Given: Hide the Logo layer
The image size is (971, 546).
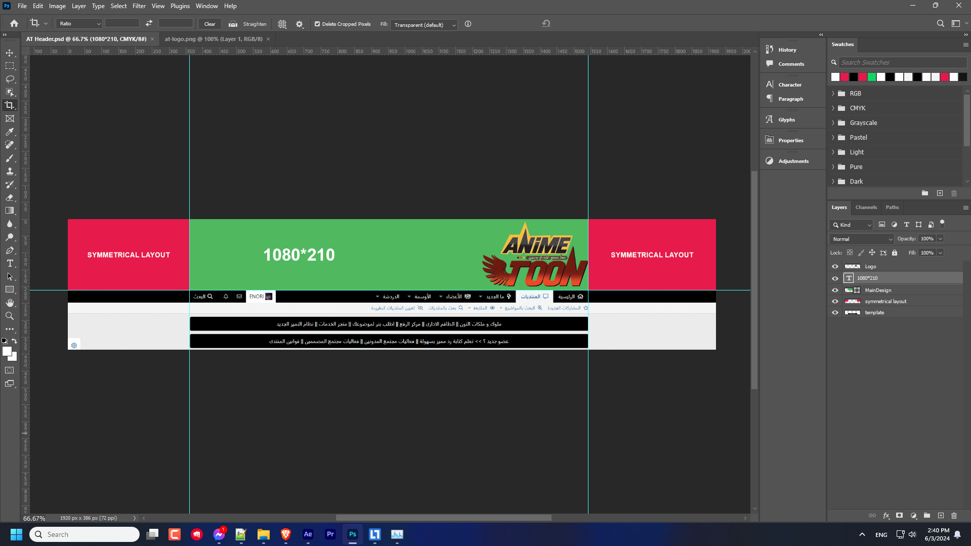Looking at the screenshot, I should pyautogui.click(x=835, y=267).
